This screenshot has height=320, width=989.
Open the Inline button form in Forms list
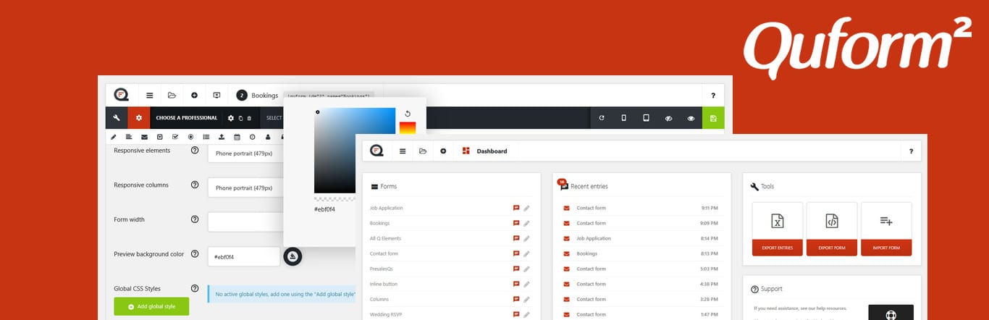[385, 284]
